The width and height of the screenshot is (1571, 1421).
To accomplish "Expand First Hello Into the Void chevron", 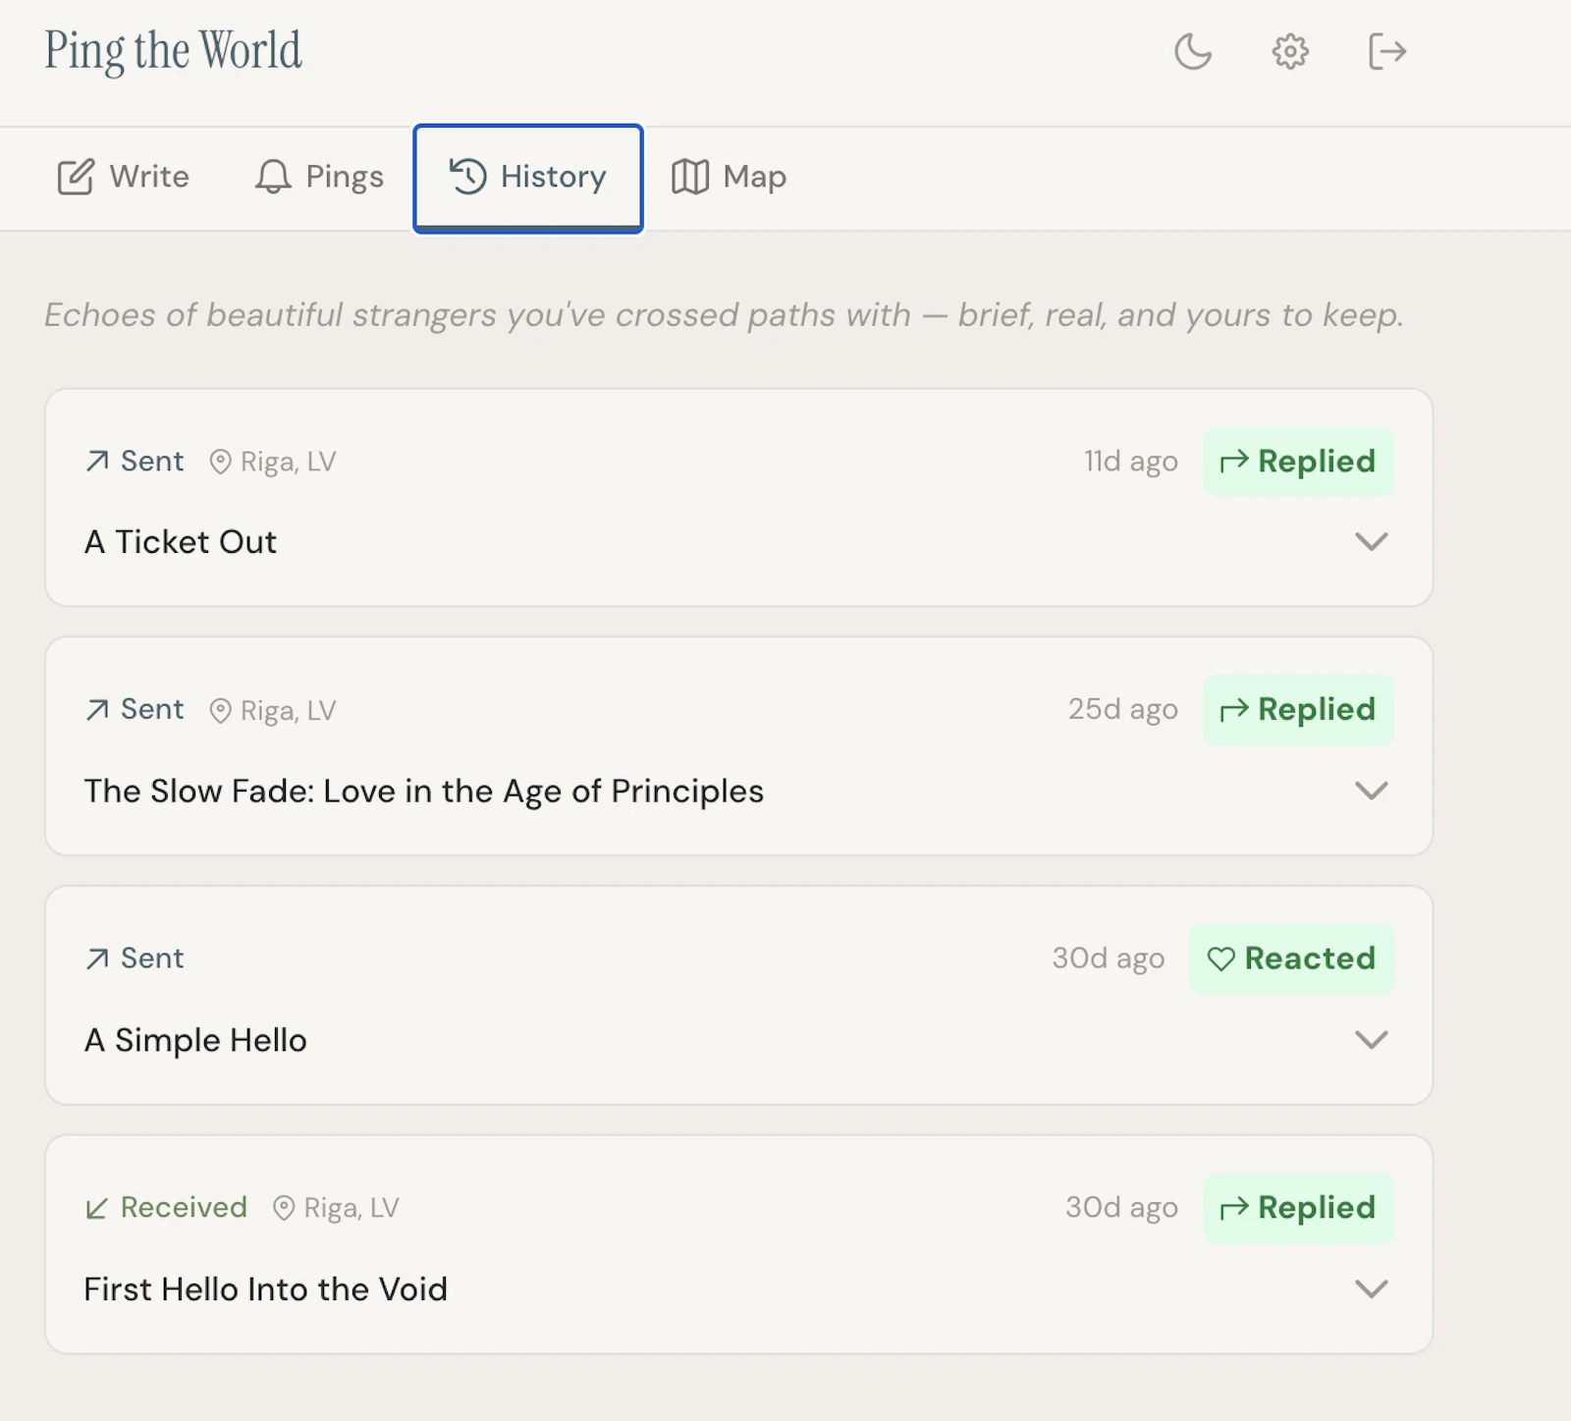I will pyautogui.click(x=1372, y=1288).
